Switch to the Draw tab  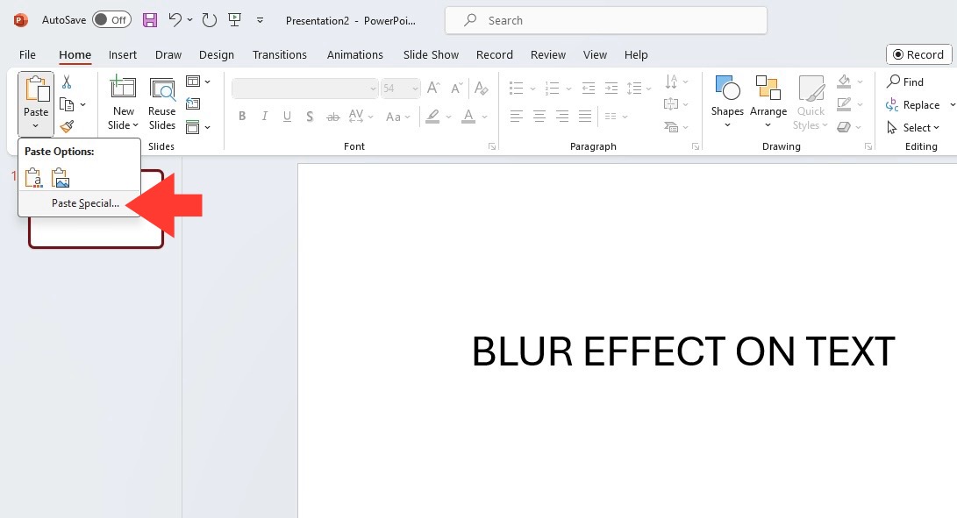168,55
